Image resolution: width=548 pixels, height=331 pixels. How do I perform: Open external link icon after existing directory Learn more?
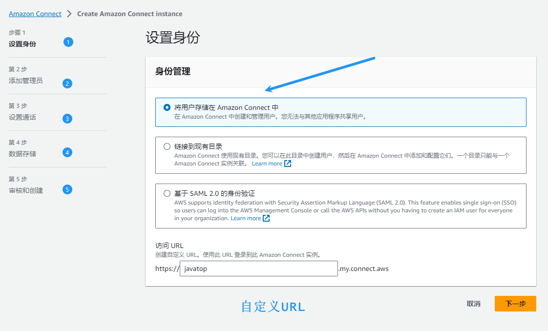tap(288, 164)
